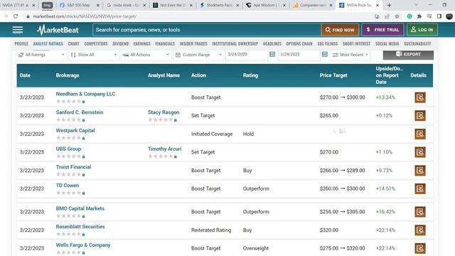Click the 3/24/2023 end date field
Viewport: 455px width, 256px height.
click(299, 55)
